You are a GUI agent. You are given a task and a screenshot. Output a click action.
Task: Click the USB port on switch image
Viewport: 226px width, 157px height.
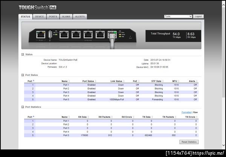(x=50, y=34)
